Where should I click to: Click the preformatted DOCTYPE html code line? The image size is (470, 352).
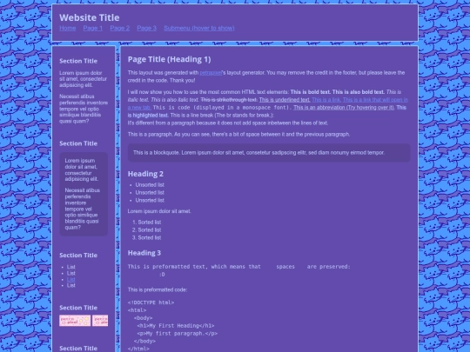coord(151,302)
